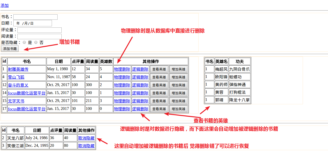Focus the 书名 input field

point(35,17)
